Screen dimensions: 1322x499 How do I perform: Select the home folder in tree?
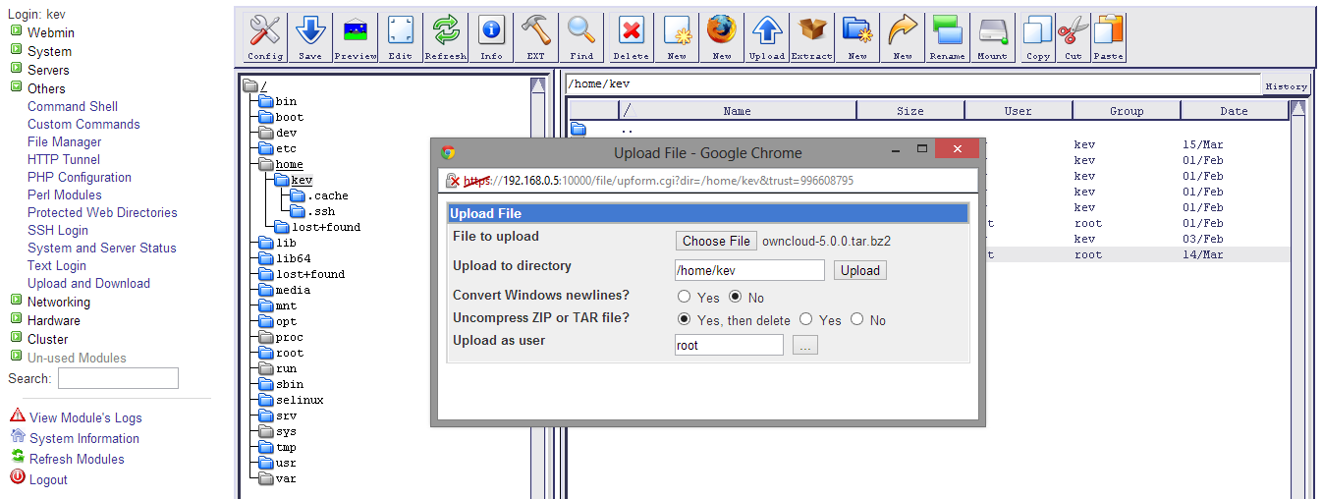pyautogui.click(x=289, y=164)
